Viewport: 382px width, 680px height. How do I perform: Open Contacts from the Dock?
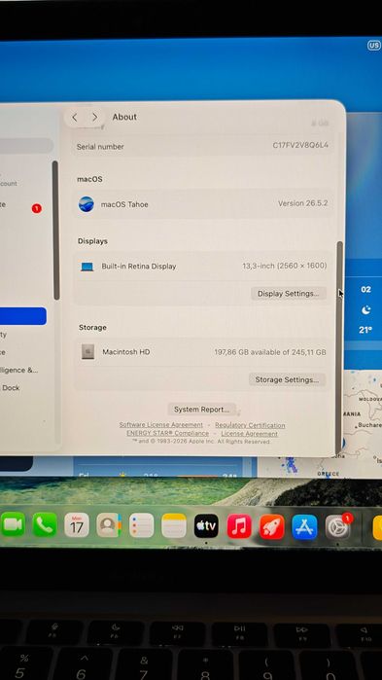click(109, 525)
